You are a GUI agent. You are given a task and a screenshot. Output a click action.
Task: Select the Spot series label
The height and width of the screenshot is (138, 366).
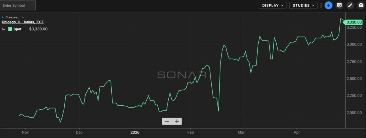17,29
